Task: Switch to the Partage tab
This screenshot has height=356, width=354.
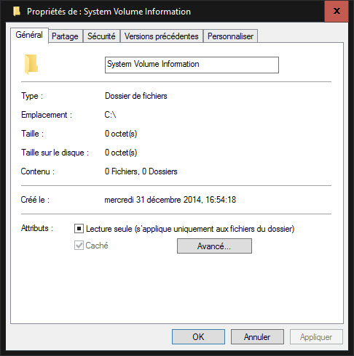Action: tap(65, 36)
